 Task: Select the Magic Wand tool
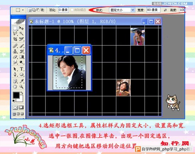[x=21, y=33]
